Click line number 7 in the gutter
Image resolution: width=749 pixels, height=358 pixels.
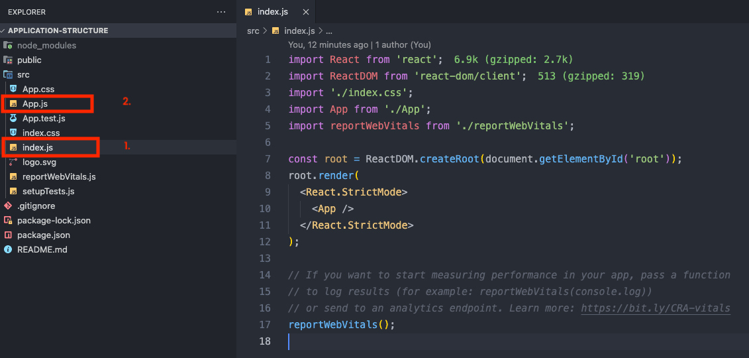[x=268, y=159]
